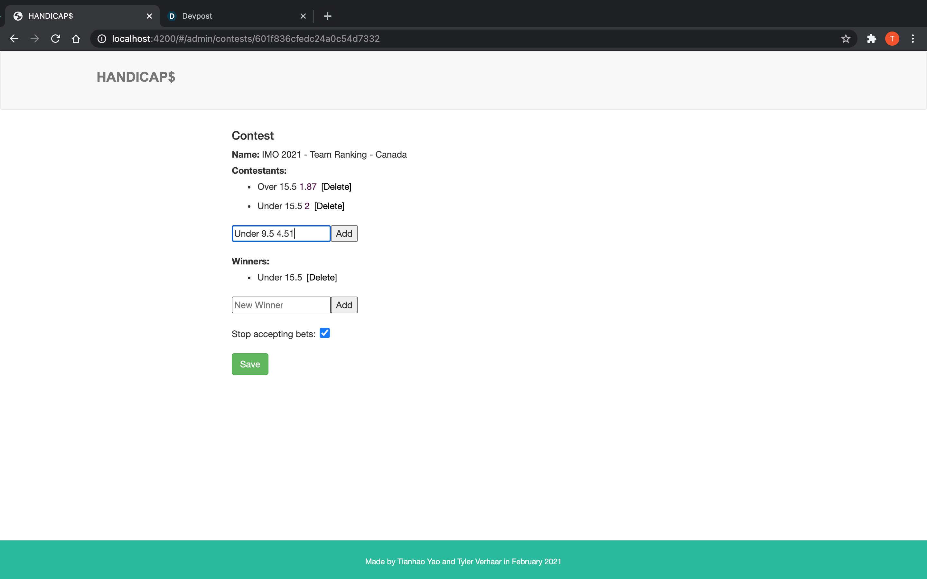Click Add next to the contestant field
The height and width of the screenshot is (579, 927).
(344, 234)
